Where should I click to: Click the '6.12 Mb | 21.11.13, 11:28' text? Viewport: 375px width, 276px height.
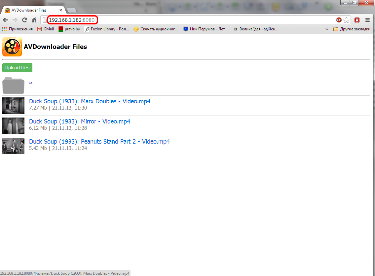pos(58,128)
